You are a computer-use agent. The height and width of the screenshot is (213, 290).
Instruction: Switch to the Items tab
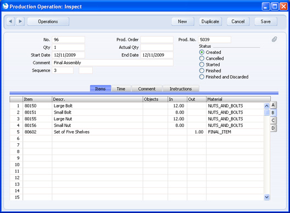101,88
